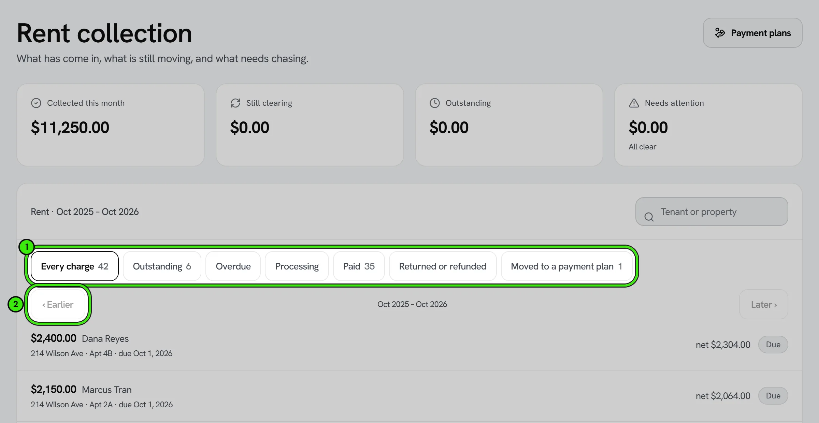This screenshot has width=819, height=423.
Task: Select the Every charge filter tab
Action: tap(75, 266)
